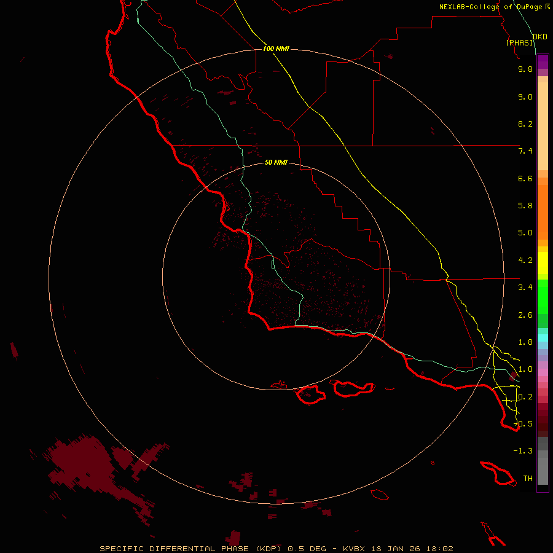553x553 pixels.
Task: Click the "DKD" label above color scale
Action: tap(540, 37)
